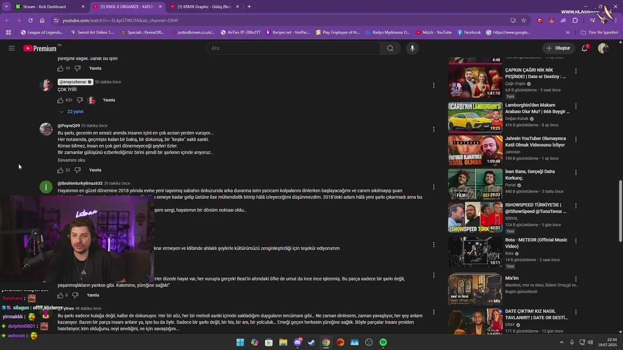
Task: Open YouTube notifications bell
Action: [x=585, y=48]
